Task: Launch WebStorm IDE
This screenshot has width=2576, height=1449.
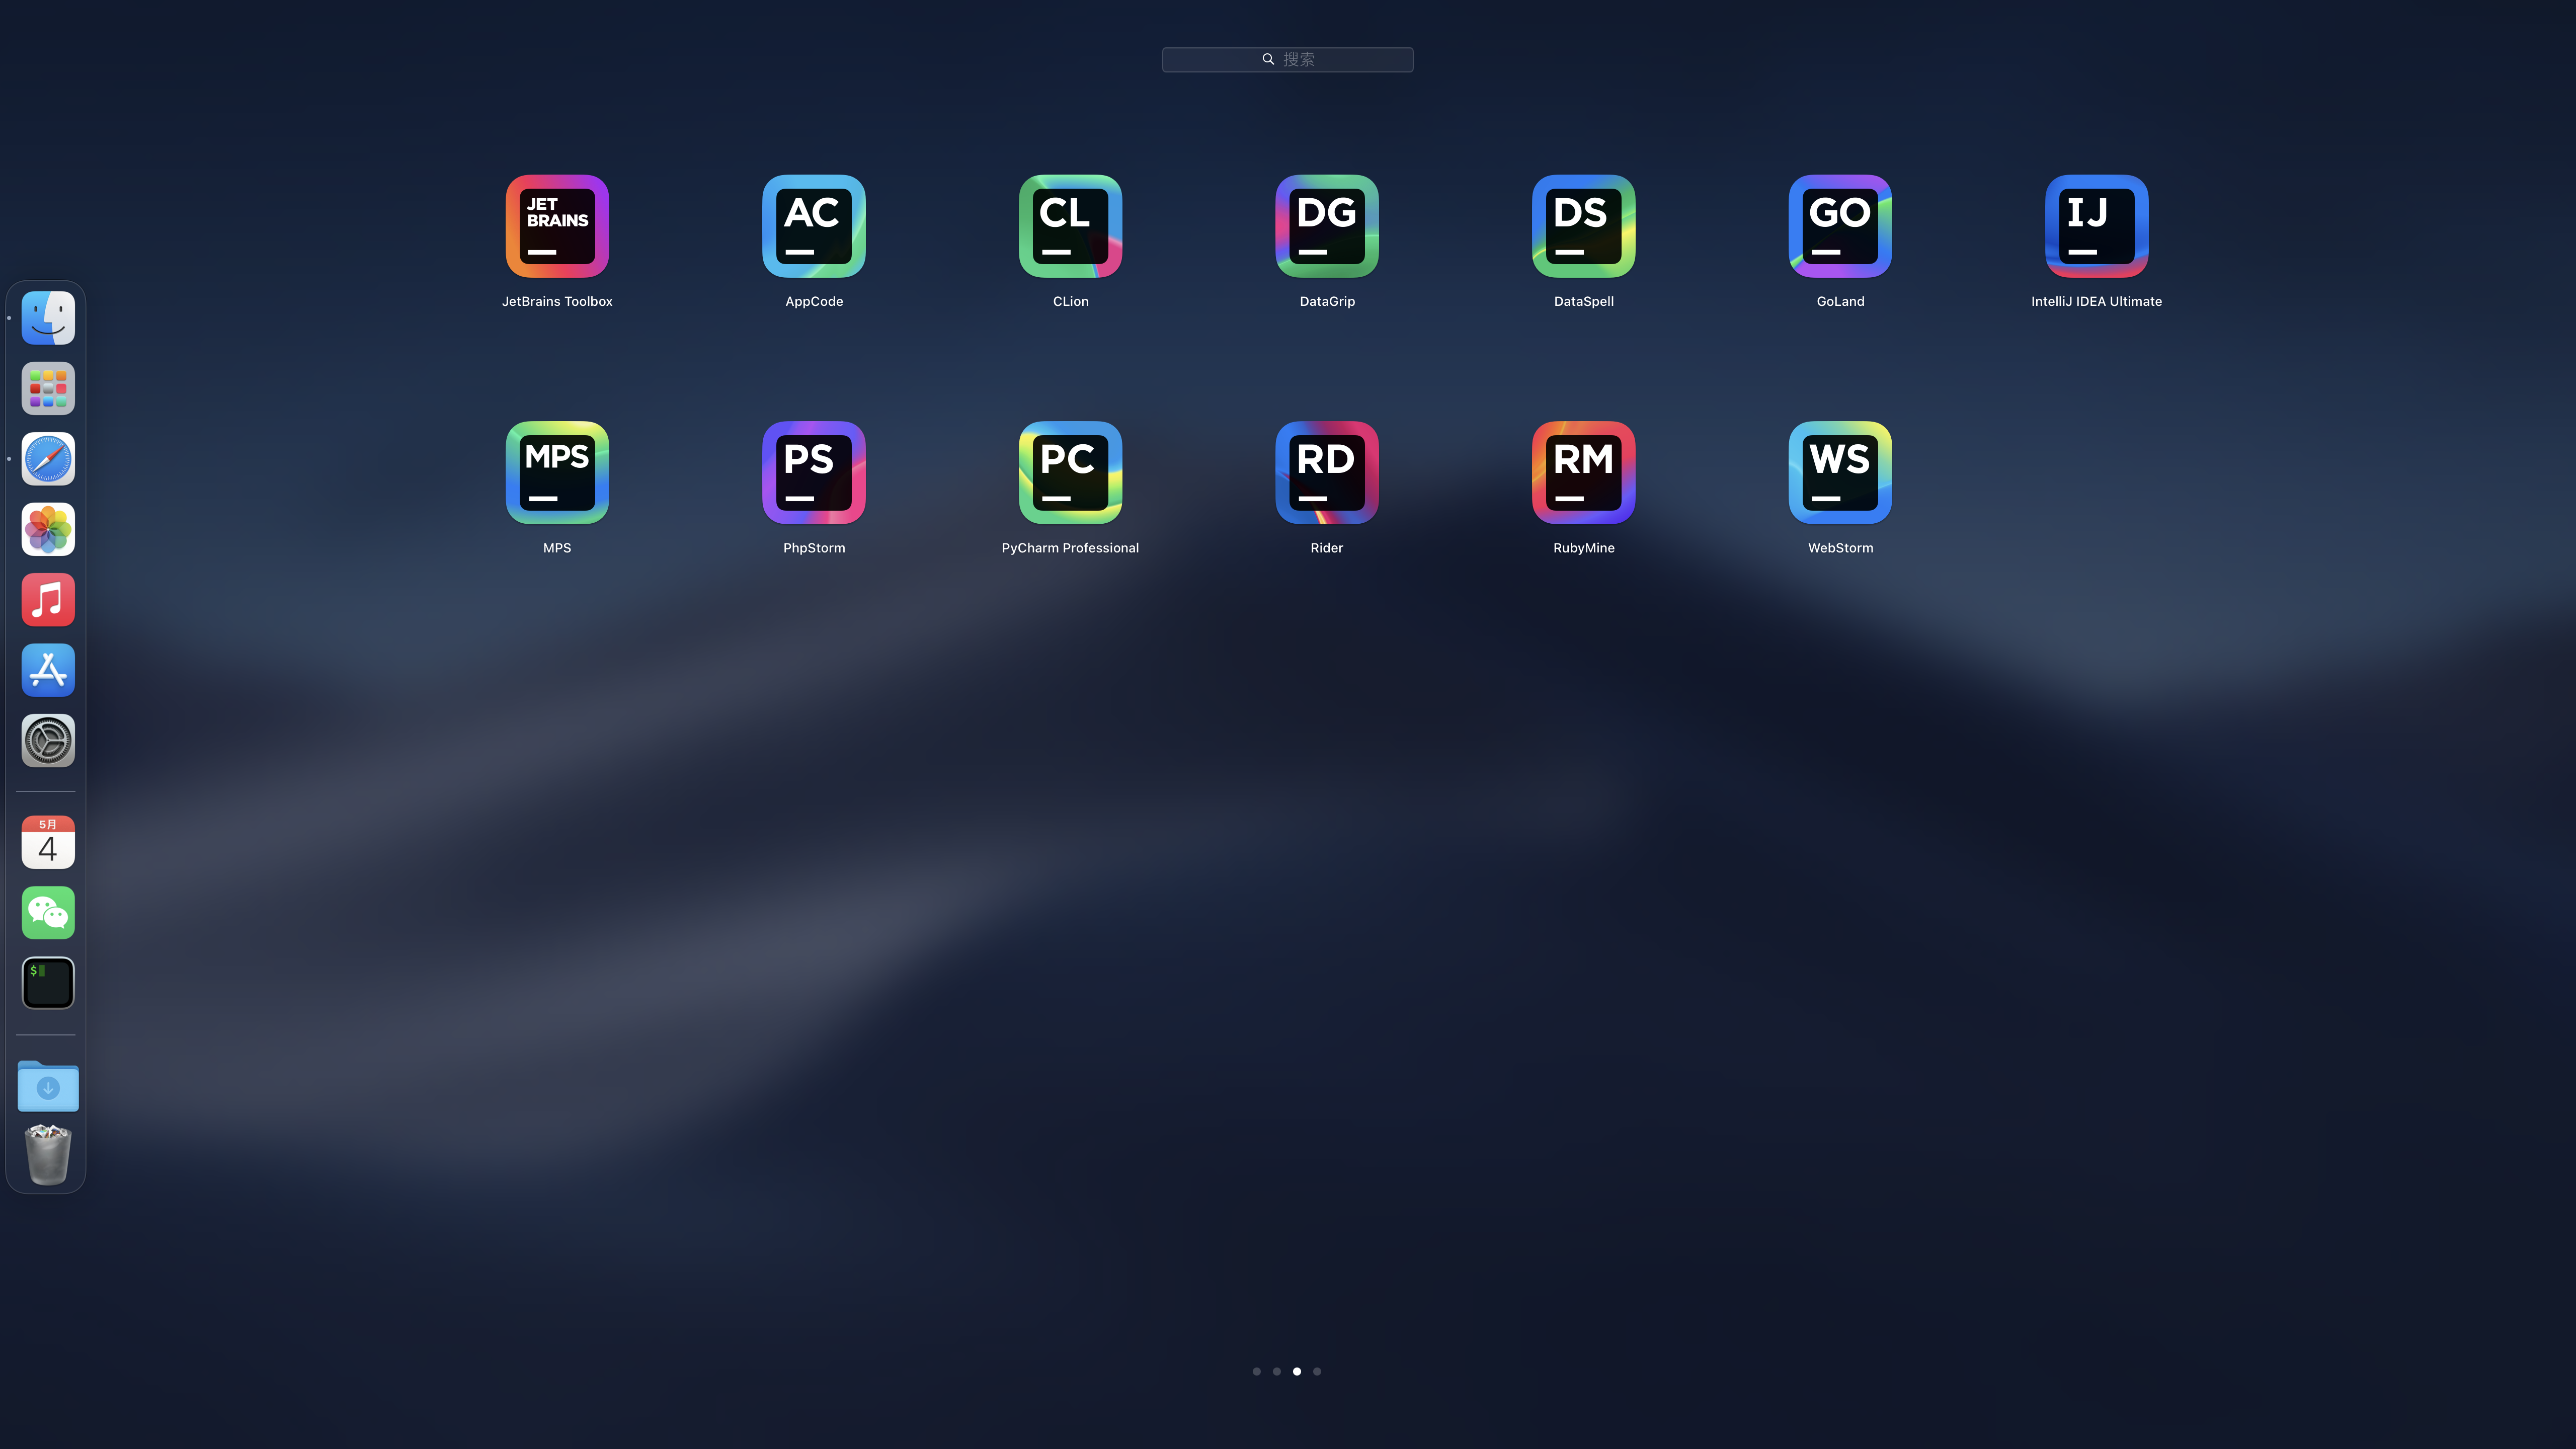Action: [x=1840, y=472]
